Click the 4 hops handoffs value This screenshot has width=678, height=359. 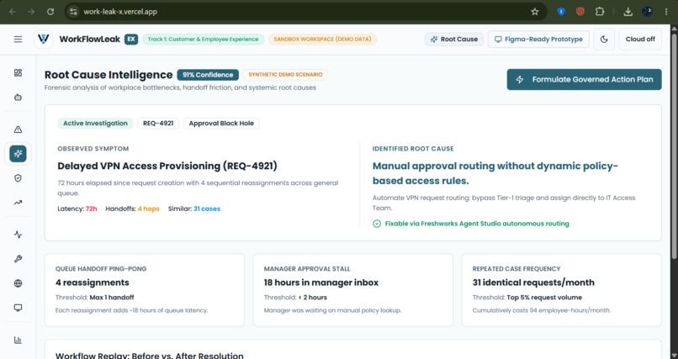(x=148, y=209)
